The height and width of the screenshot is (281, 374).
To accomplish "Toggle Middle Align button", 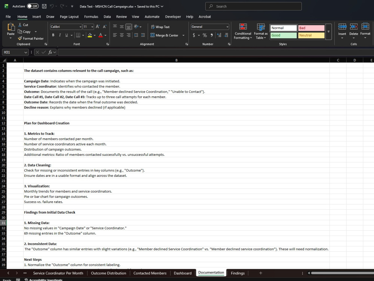I will pos(122,27).
